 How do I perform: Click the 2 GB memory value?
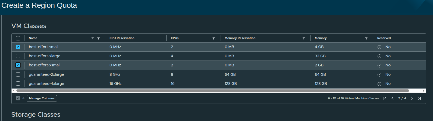pyautogui.click(x=319, y=65)
